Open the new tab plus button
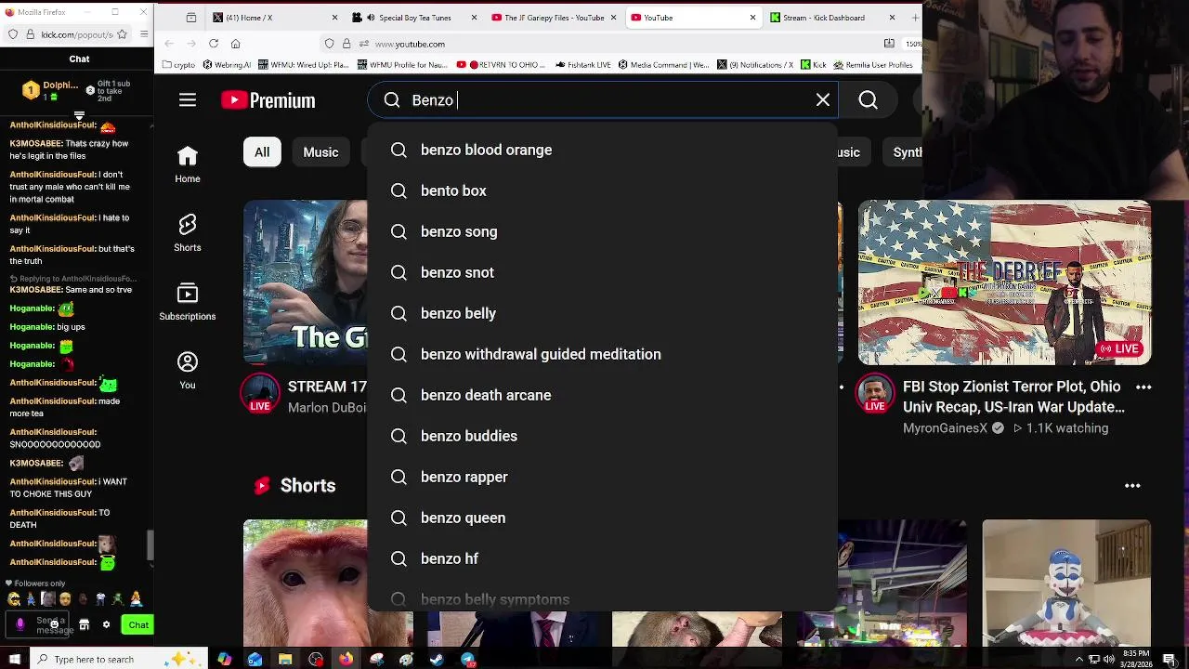 [916, 18]
